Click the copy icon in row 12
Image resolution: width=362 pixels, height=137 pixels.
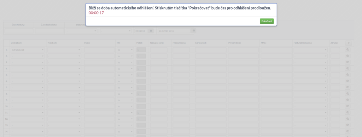point(348,119)
